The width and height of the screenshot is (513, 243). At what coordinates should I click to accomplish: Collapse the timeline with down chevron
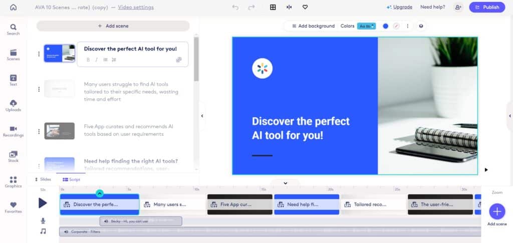click(x=285, y=183)
